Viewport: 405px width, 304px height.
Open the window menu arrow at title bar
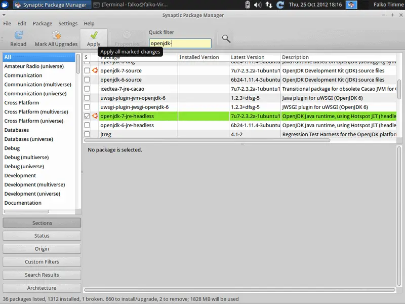[4, 15]
